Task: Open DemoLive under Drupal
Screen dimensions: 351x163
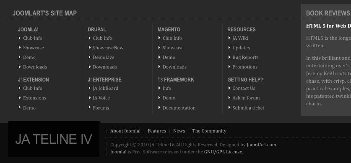Action: coord(104,57)
